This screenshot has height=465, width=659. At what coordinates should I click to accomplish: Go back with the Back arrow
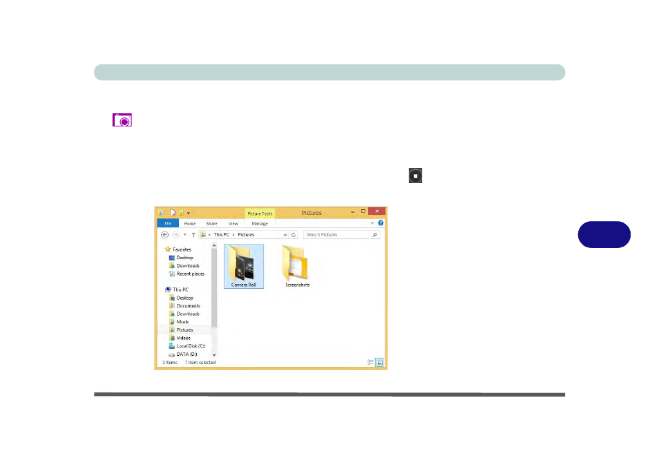(x=164, y=235)
